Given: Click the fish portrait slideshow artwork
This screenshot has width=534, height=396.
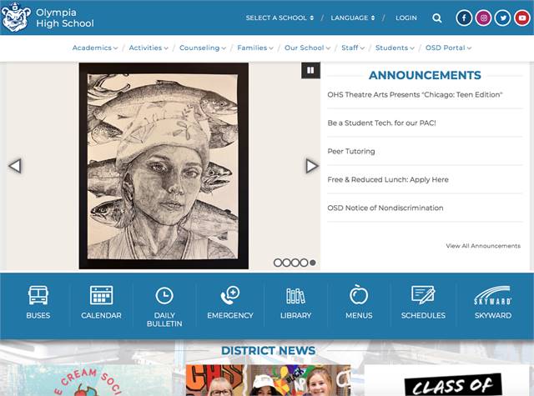Looking at the screenshot, I should 164,166.
